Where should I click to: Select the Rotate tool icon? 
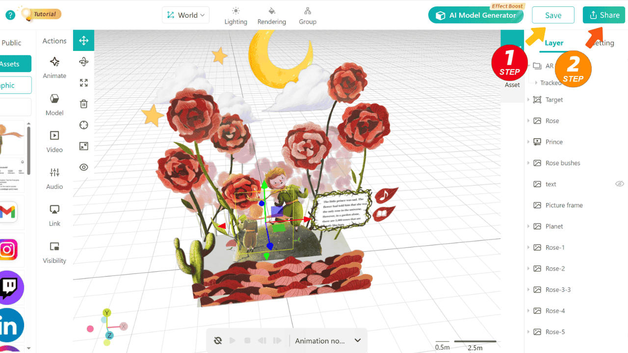[83, 61]
